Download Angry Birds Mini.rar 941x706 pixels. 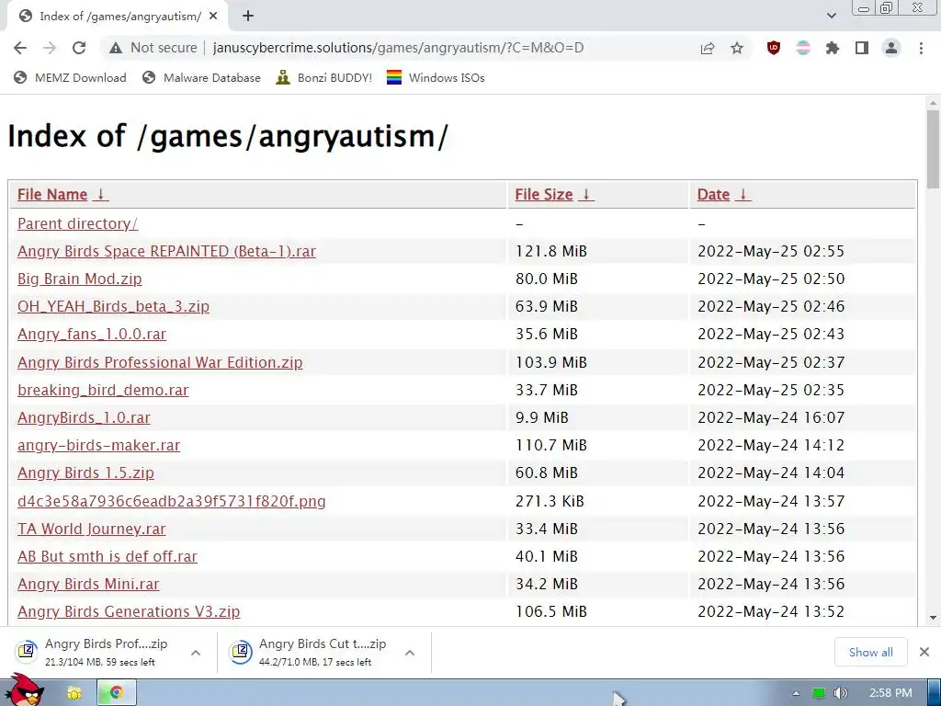88,584
